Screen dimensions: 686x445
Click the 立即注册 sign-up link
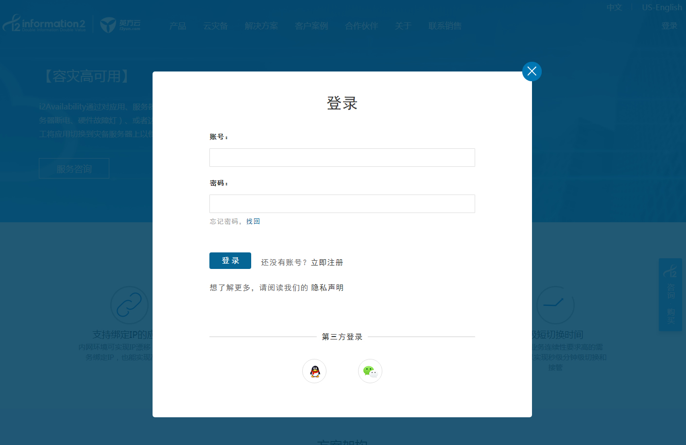pyautogui.click(x=327, y=263)
